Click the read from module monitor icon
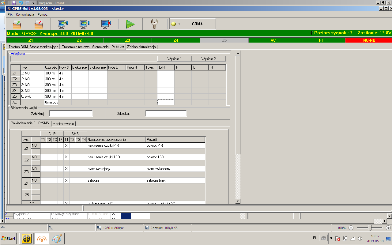 [63, 24]
